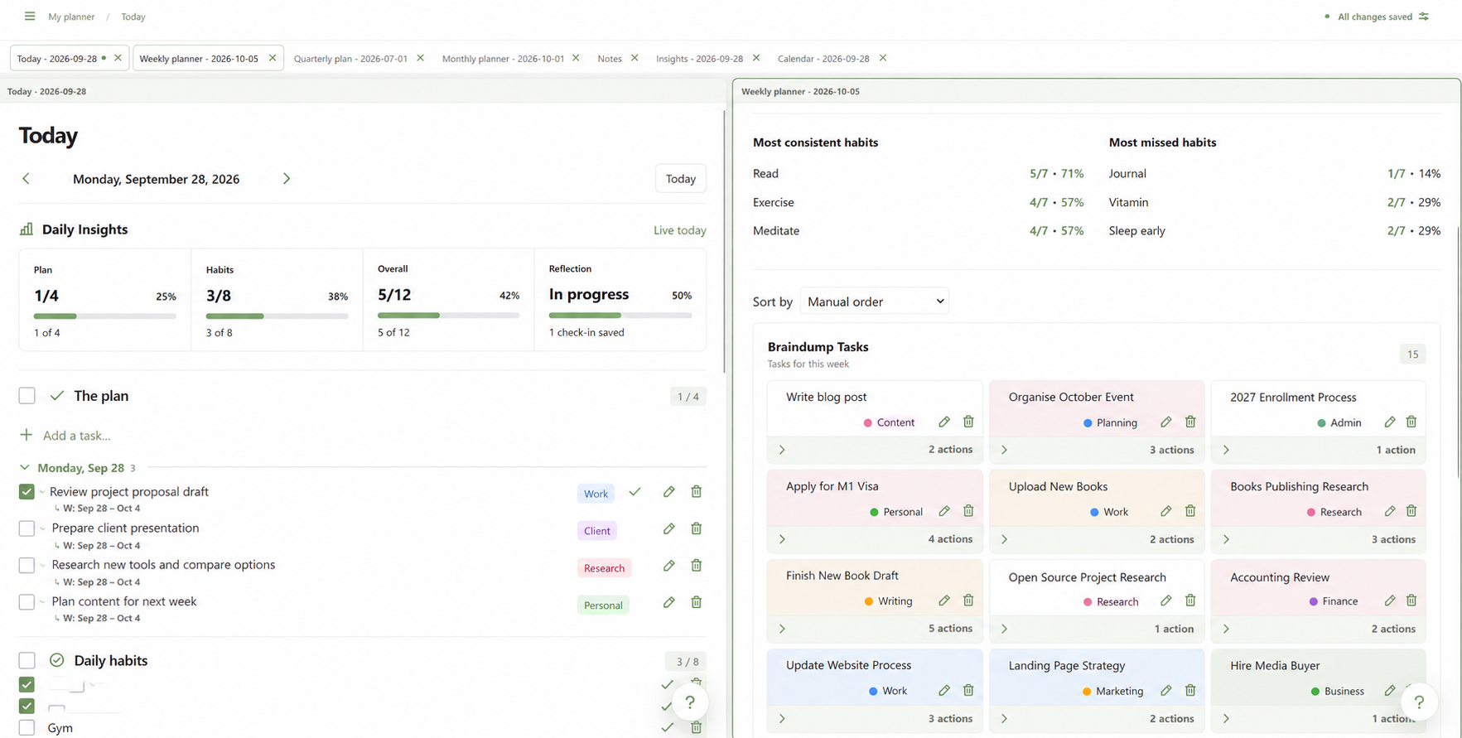Go to the next day arrow
Viewport: 1462px width, 738px height.
(287, 179)
